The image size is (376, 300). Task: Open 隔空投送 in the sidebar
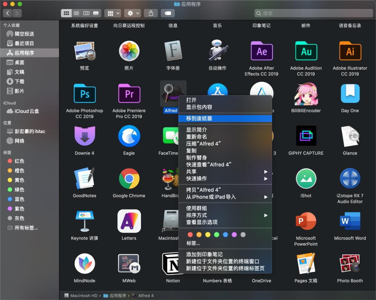29,34
